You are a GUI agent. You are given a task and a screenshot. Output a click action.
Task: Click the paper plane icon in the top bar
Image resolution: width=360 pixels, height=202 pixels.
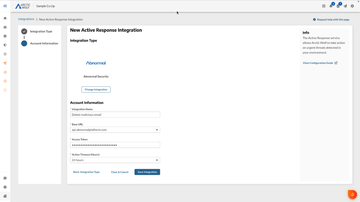pyautogui.click(x=346, y=6)
